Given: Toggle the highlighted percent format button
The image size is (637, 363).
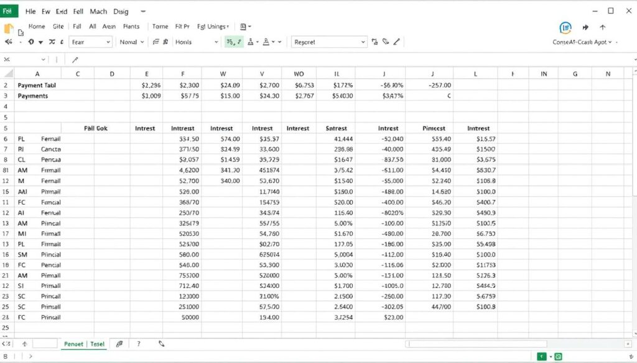Looking at the screenshot, I should 230,42.
